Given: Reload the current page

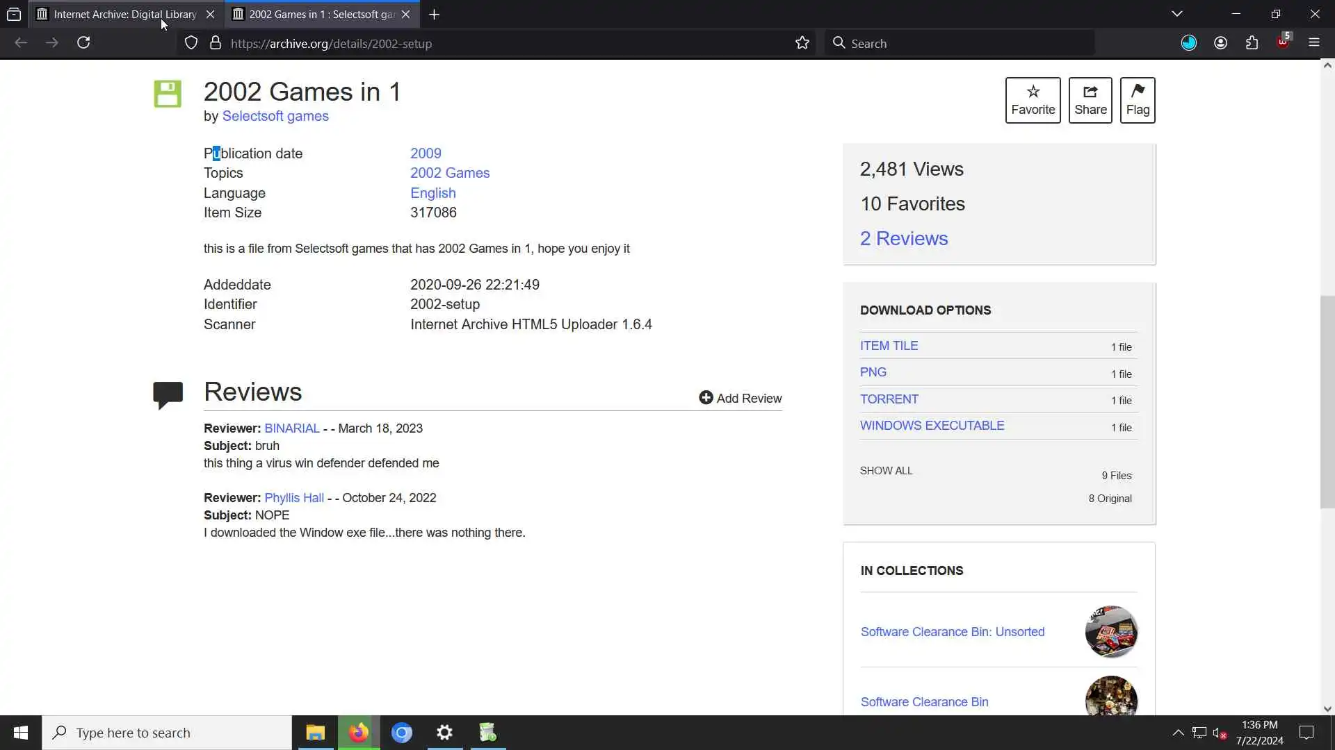Looking at the screenshot, I should click(x=83, y=43).
